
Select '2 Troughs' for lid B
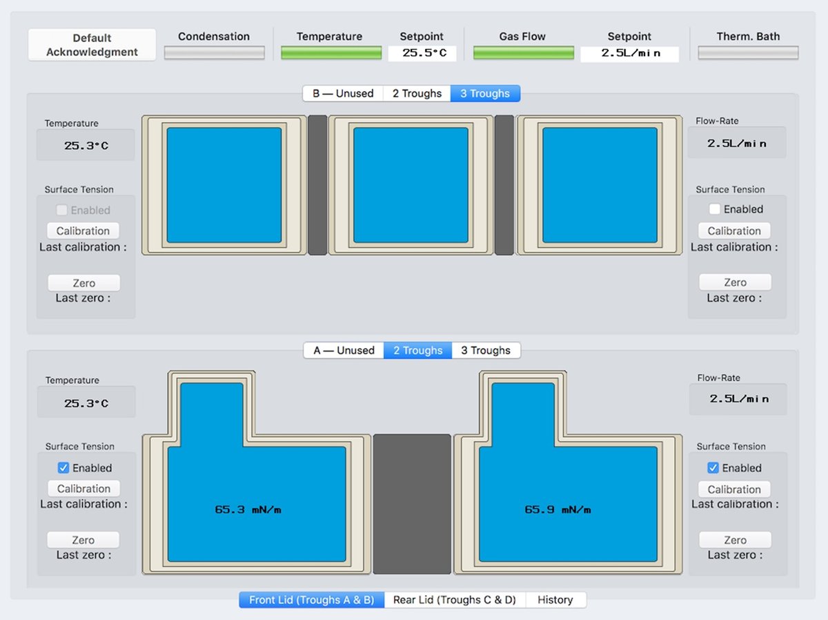pos(417,94)
